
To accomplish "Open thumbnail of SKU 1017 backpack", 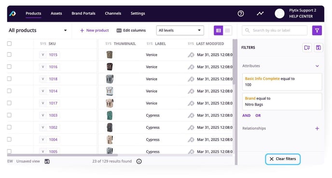I will click(110, 103).
